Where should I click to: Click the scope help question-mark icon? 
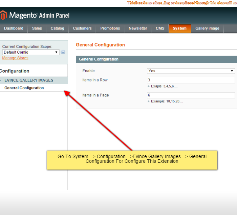coord(63,52)
